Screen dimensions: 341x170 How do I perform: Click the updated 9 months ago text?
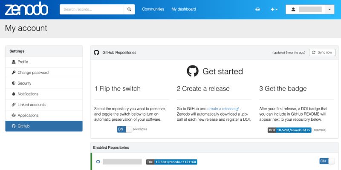[289, 52]
